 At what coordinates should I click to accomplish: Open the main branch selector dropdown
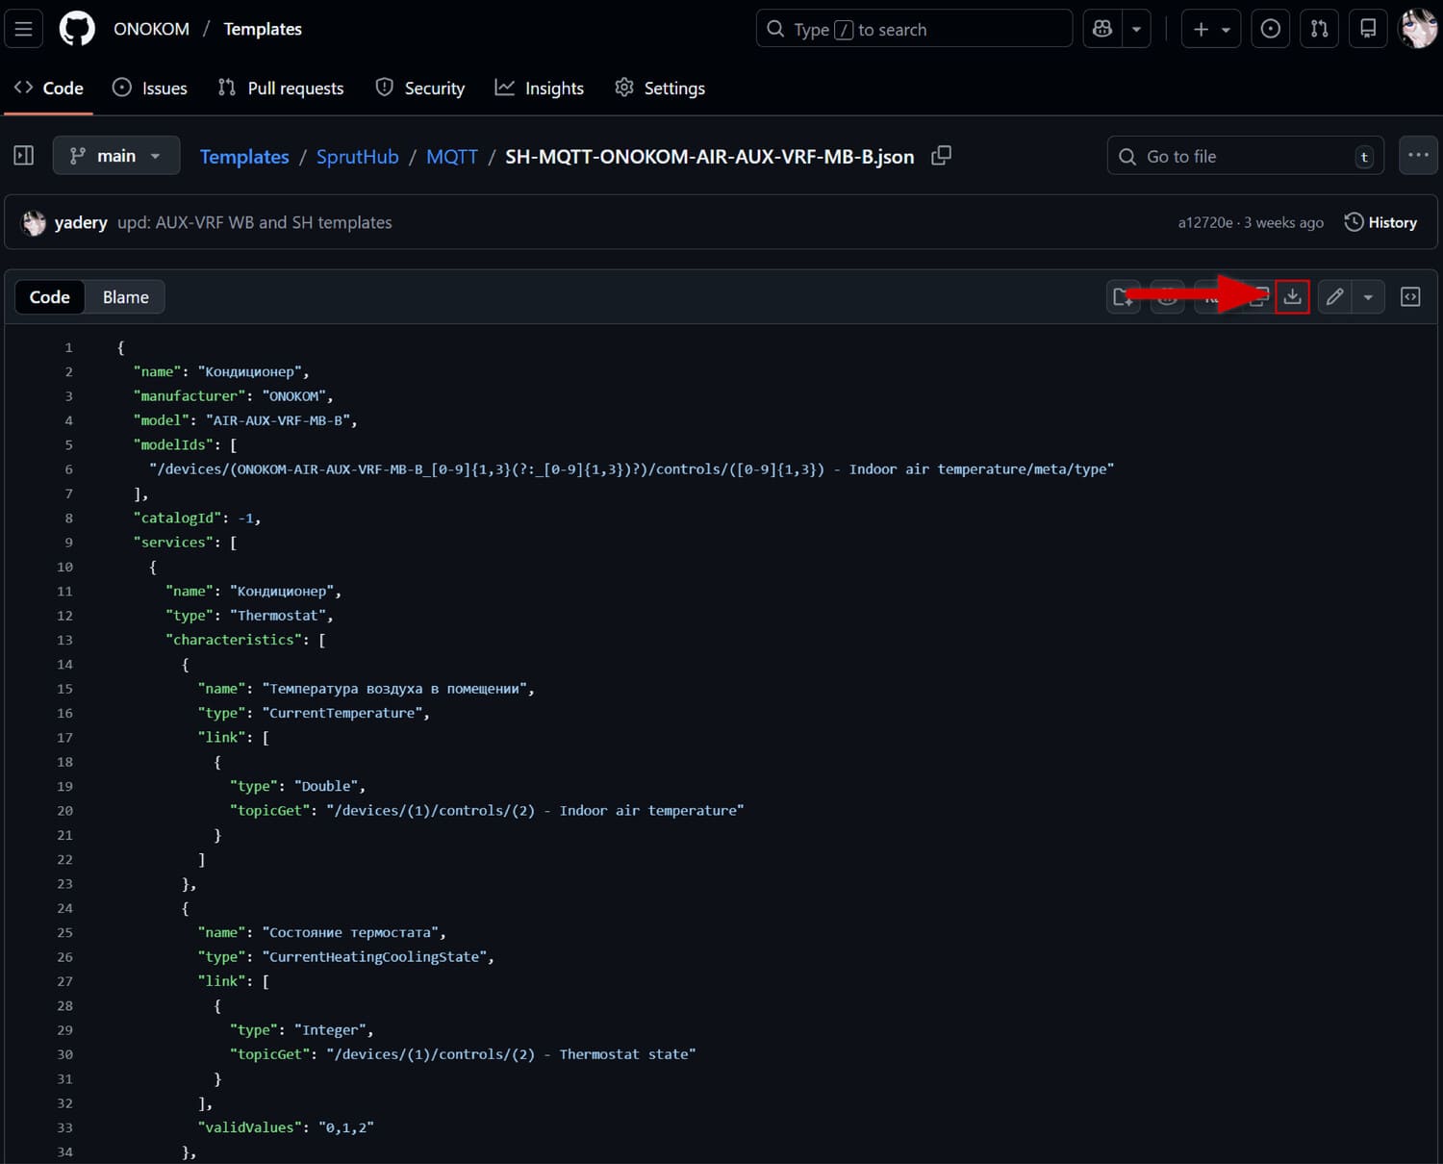click(x=116, y=156)
